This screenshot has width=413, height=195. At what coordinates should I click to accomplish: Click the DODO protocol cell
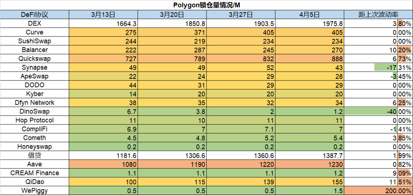pos(34,85)
